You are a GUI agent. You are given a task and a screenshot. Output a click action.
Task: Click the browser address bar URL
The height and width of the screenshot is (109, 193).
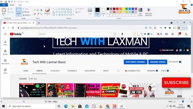[x=49, y=28]
